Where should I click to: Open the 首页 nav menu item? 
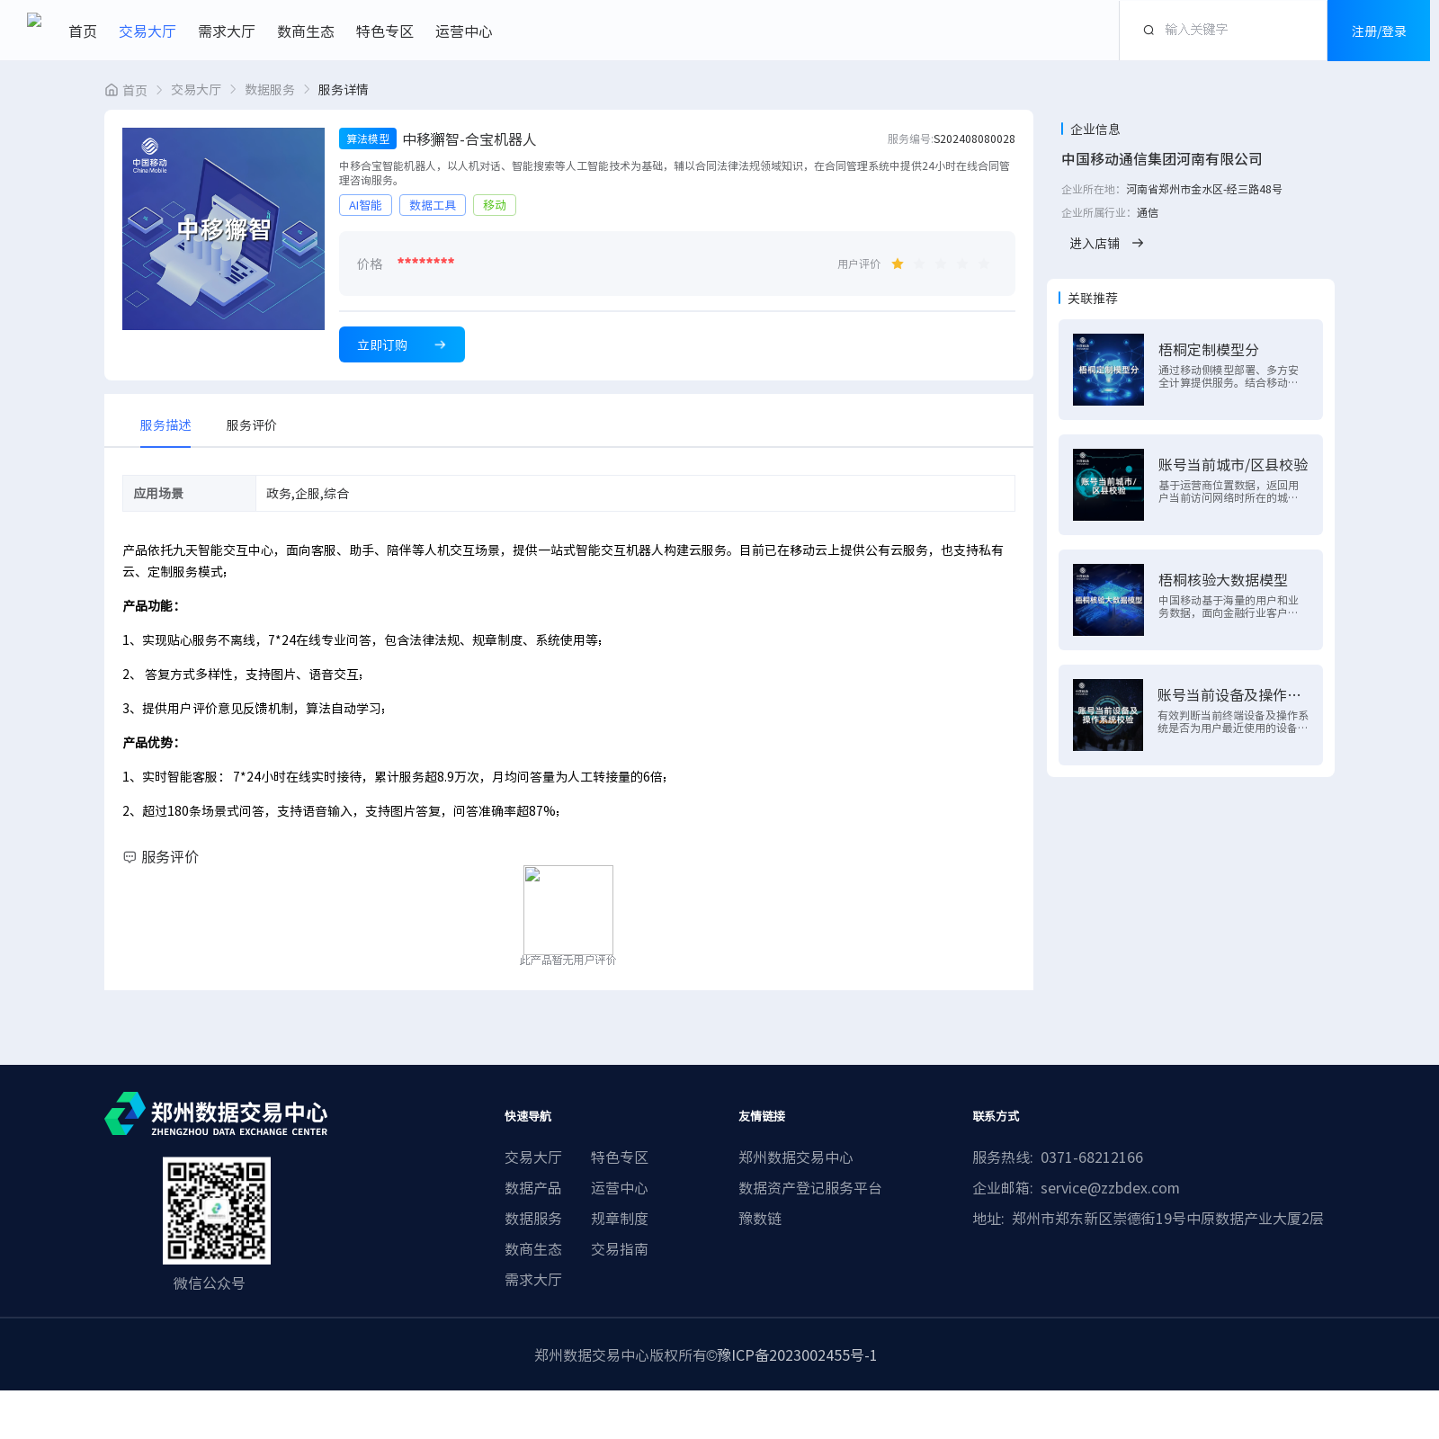point(83,31)
